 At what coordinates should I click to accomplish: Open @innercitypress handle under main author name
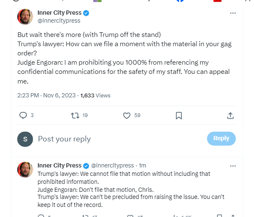click(59, 21)
